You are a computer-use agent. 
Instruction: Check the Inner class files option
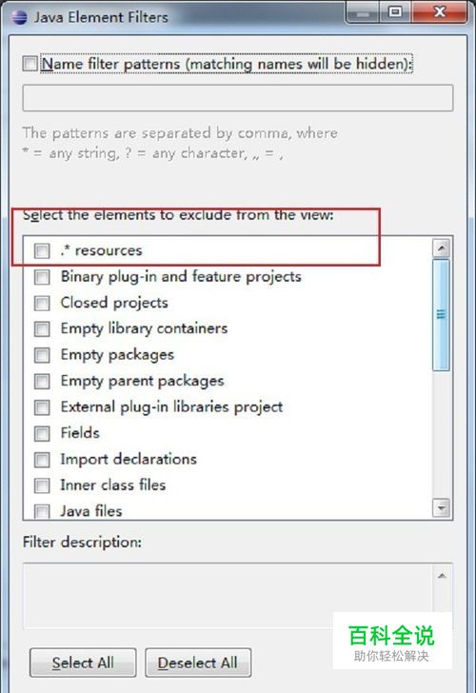(42, 485)
